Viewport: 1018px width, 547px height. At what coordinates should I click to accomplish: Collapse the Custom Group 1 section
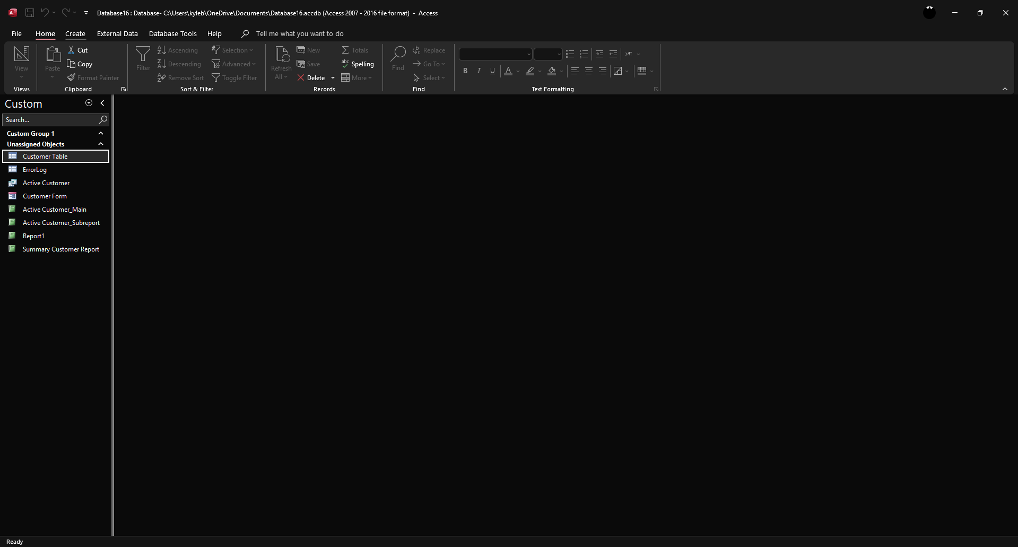(x=101, y=133)
